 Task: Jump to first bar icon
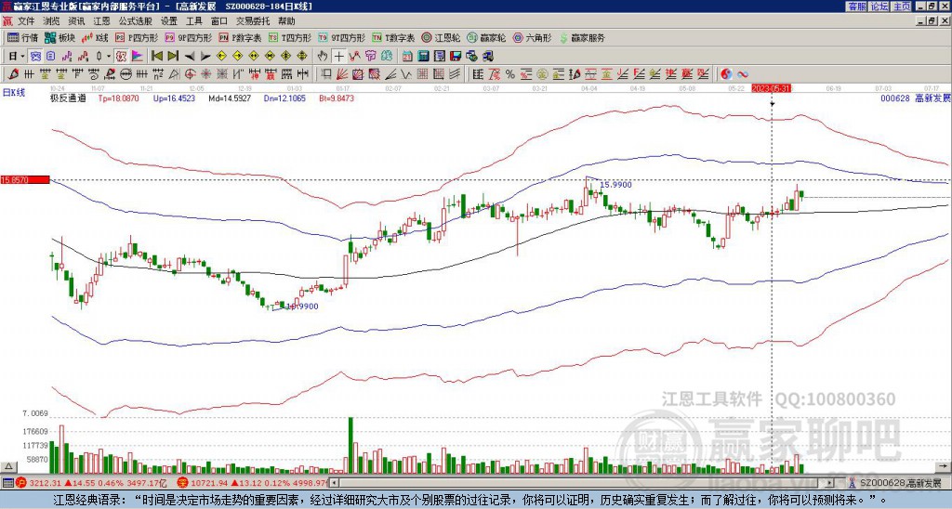coord(156,57)
